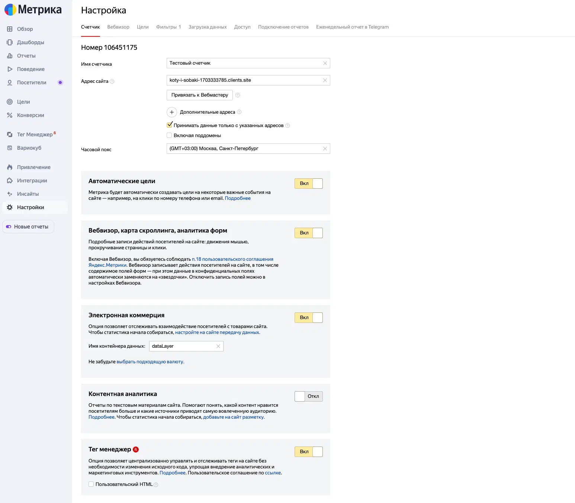The height and width of the screenshot is (503, 575).
Task: Click the Дашборды sidebar icon
Action: pyautogui.click(x=10, y=42)
